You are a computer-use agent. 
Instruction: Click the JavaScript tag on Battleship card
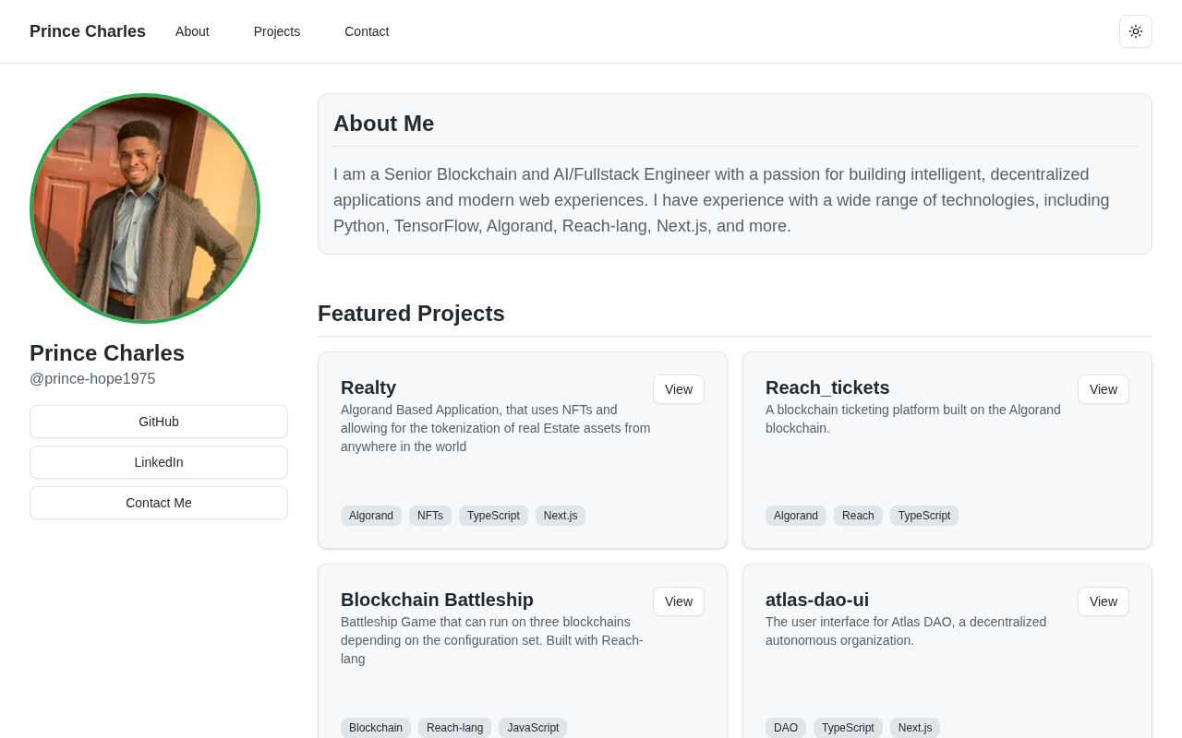pos(533,728)
